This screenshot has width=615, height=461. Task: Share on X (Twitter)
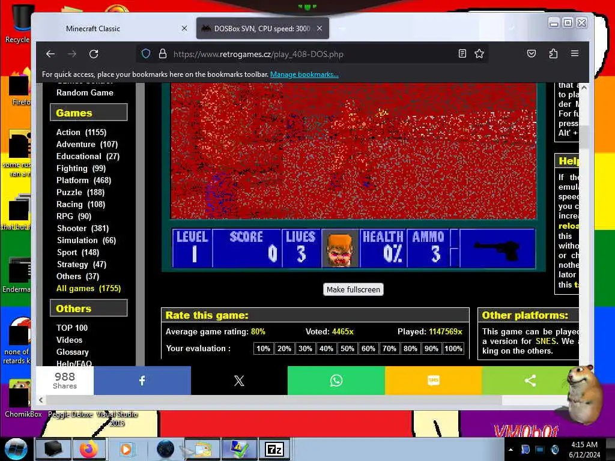(239, 380)
